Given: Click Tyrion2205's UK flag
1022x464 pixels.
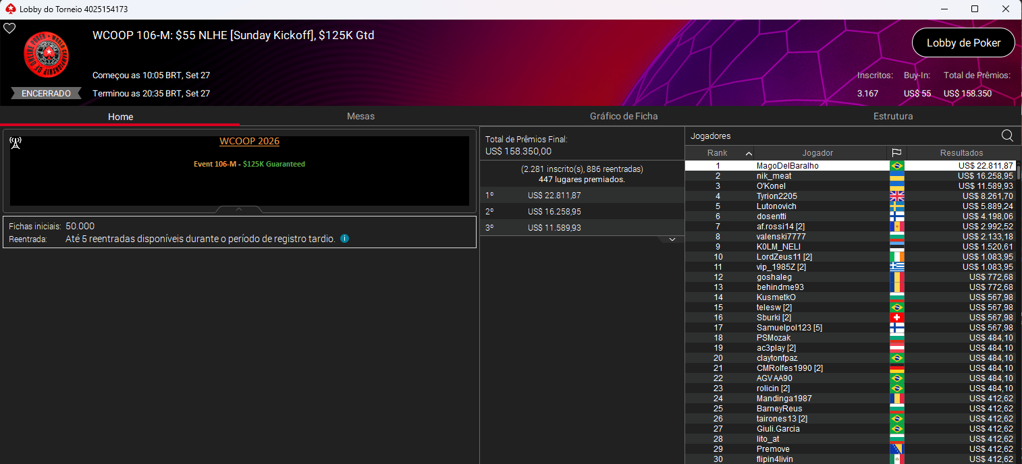Looking at the screenshot, I should tap(897, 196).
